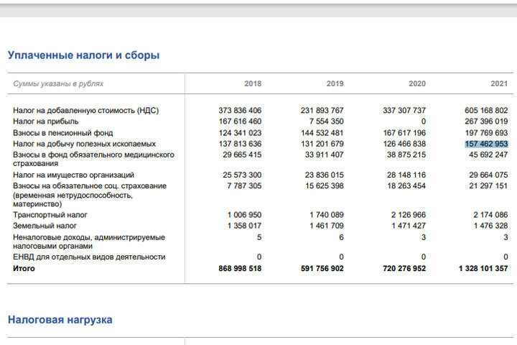
Task: Click the social insurance 2019 value 15 625 398
Action: click(x=324, y=186)
